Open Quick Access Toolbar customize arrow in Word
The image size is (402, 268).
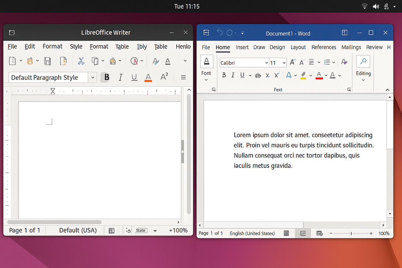tap(243, 33)
